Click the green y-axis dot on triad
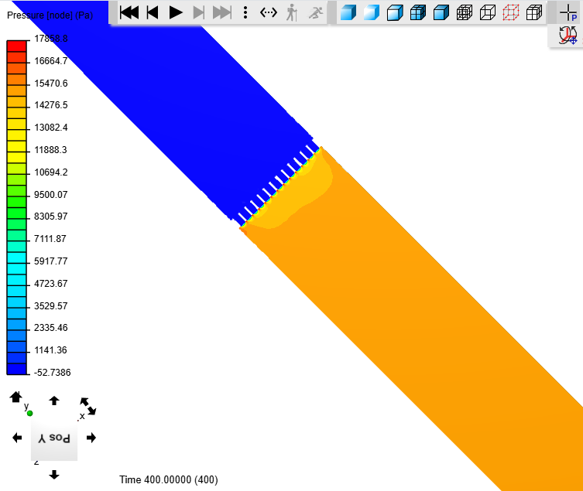583x491 pixels. (x=29, y=413)
